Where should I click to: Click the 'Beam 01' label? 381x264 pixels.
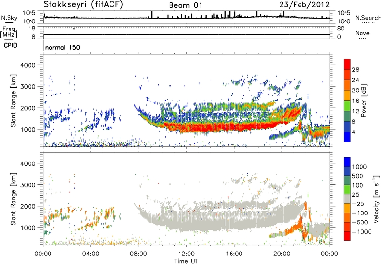click(185, 5)
